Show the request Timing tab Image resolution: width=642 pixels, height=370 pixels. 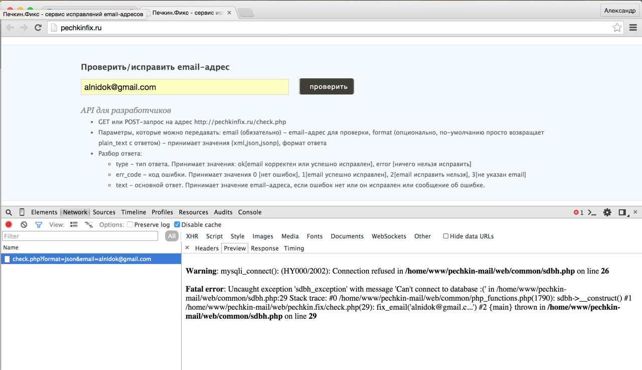pyautogui.click(x=294, y=248)
